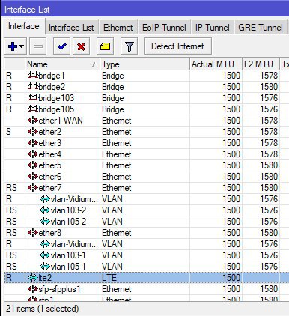Click the ether3 ethernet icon

(x=33, y=143)
